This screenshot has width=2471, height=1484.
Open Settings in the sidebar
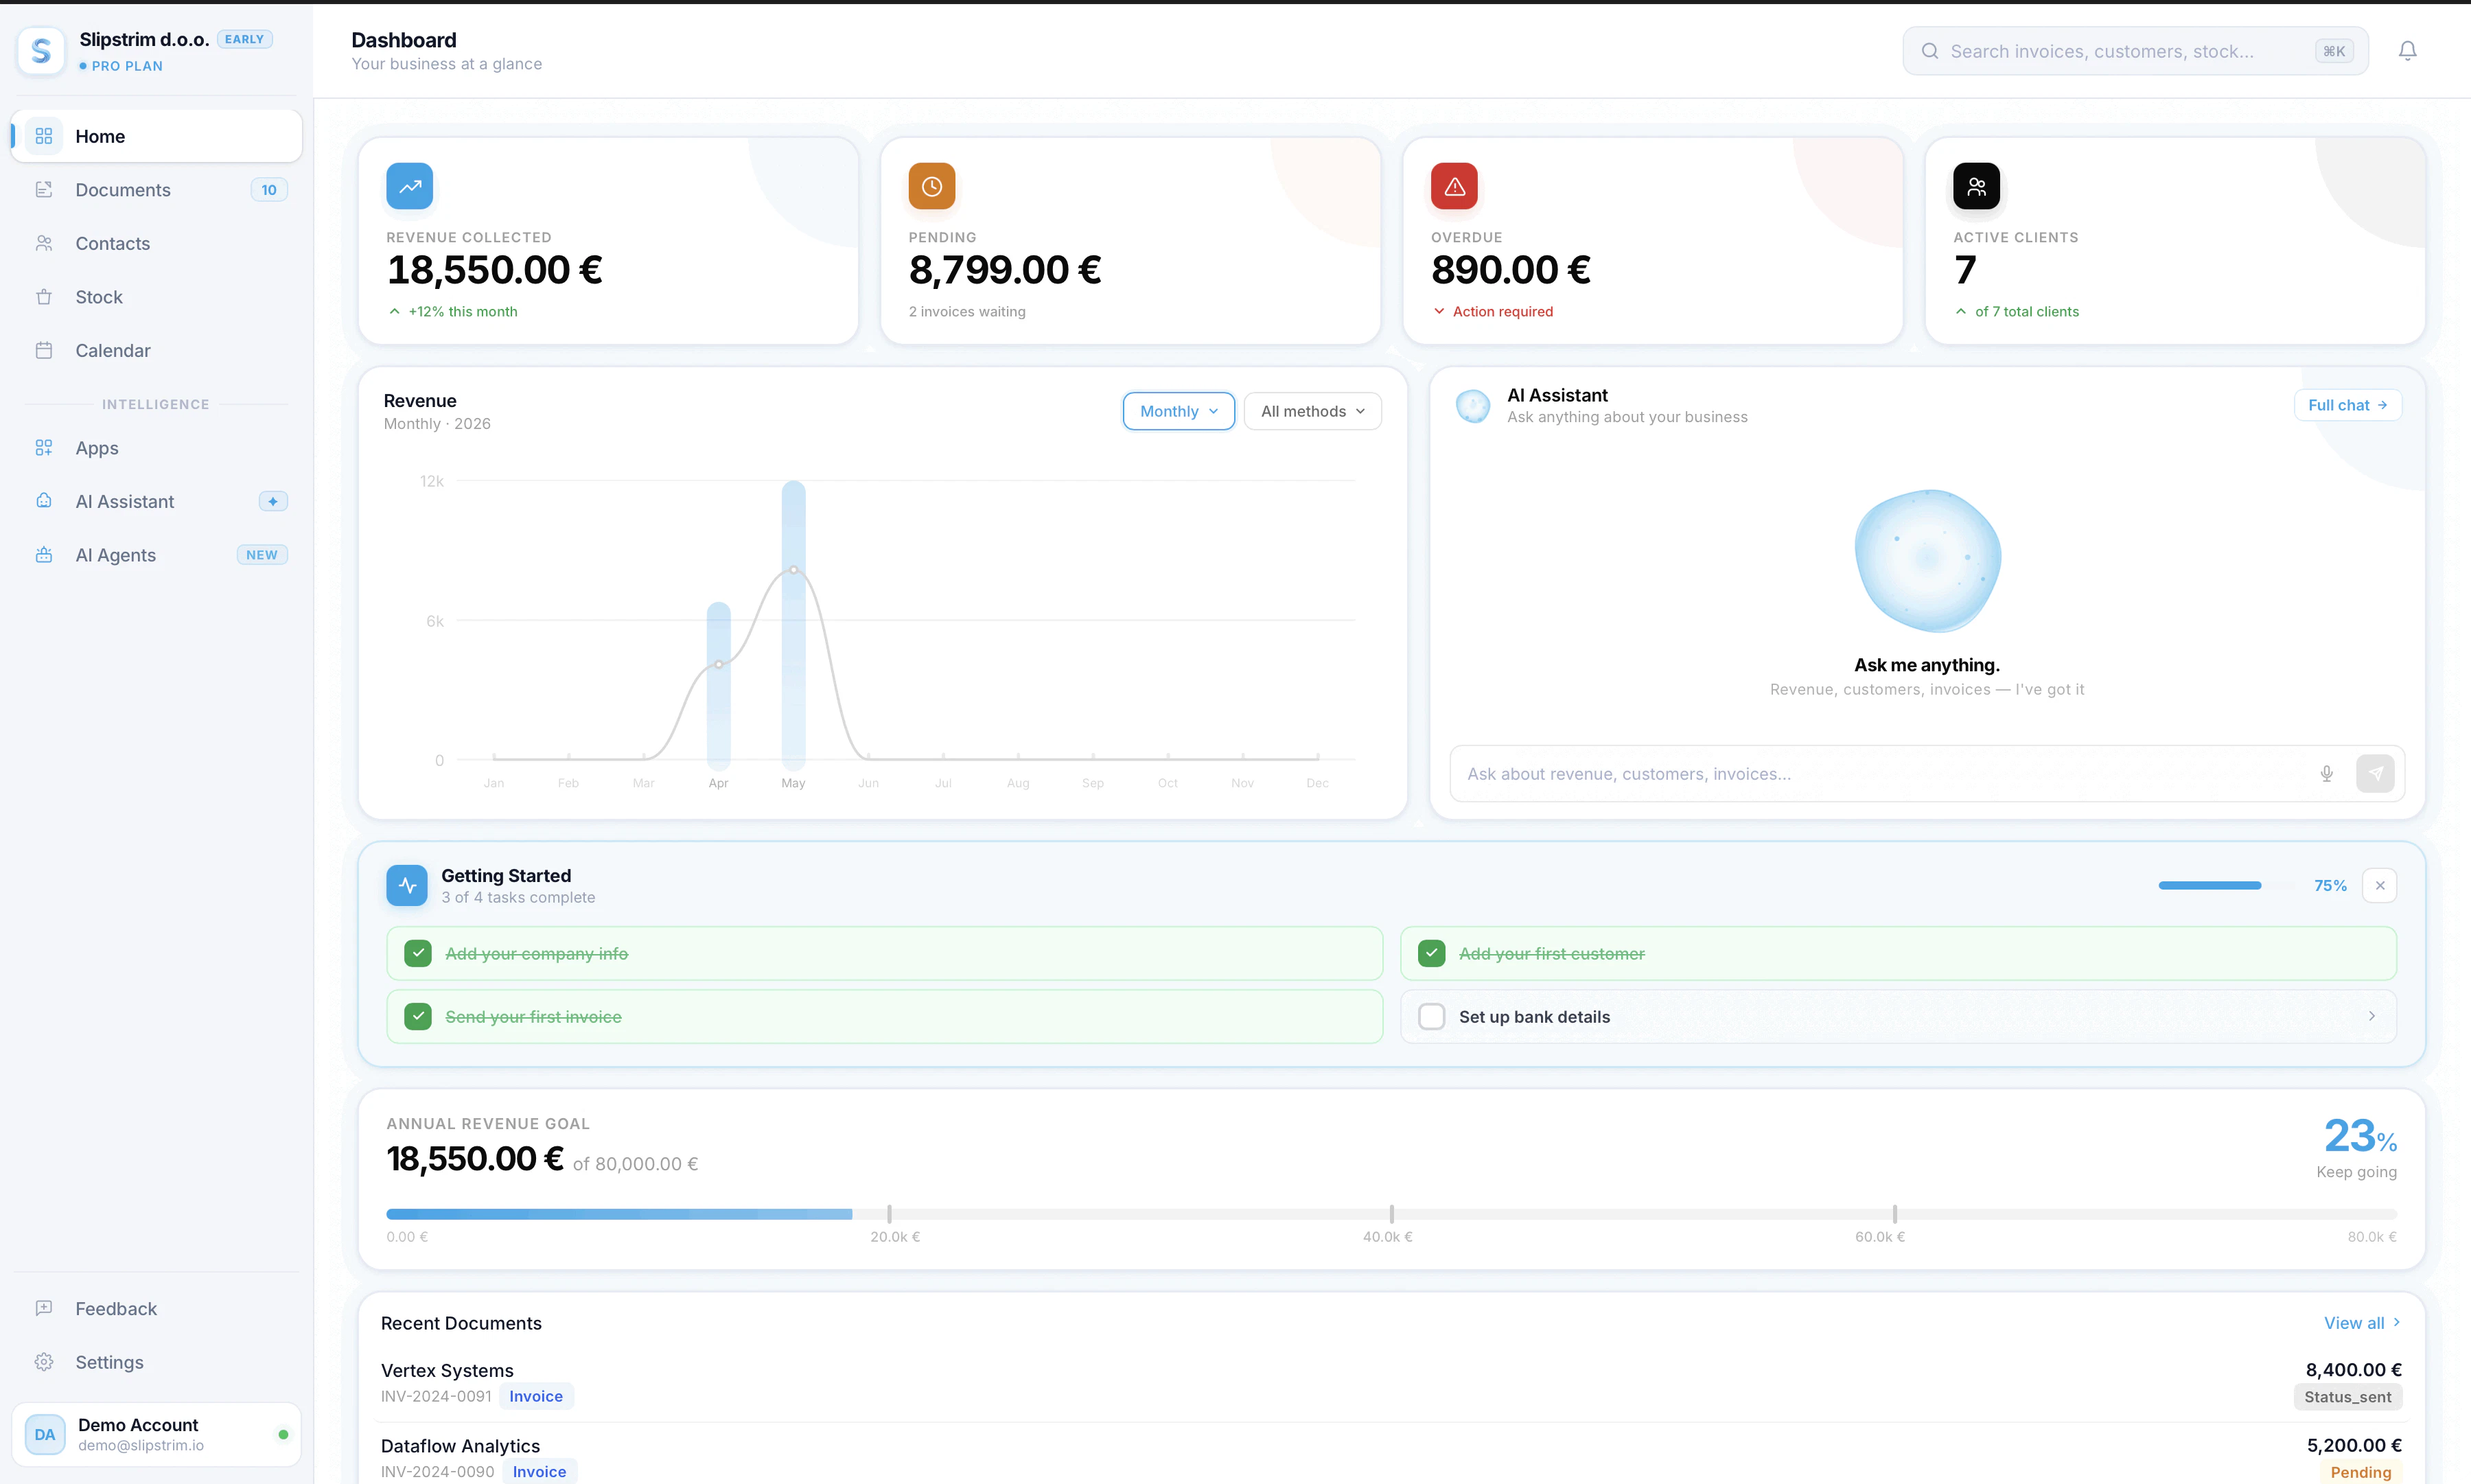click(x=156, y=1362)
